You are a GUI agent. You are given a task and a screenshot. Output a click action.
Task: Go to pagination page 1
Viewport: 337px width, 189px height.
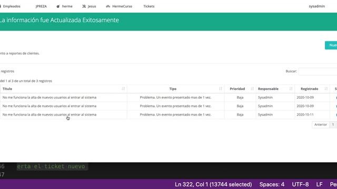[x=333, y=124]
